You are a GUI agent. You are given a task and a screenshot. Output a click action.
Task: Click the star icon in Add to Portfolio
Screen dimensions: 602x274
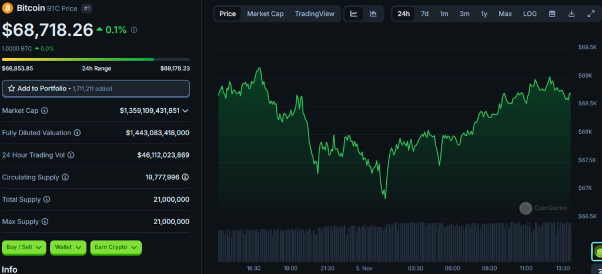coord(12,89)
